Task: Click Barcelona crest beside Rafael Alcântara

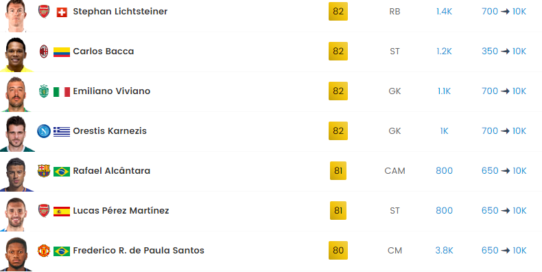Action: point(43,171)
